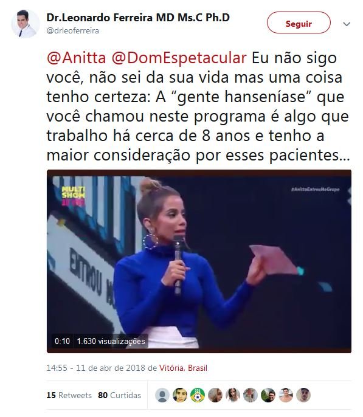The image size is (363, 417).
Task: Open the Vitória, Brasil location link
Action: pyautogui.click(x=183, y=368)
